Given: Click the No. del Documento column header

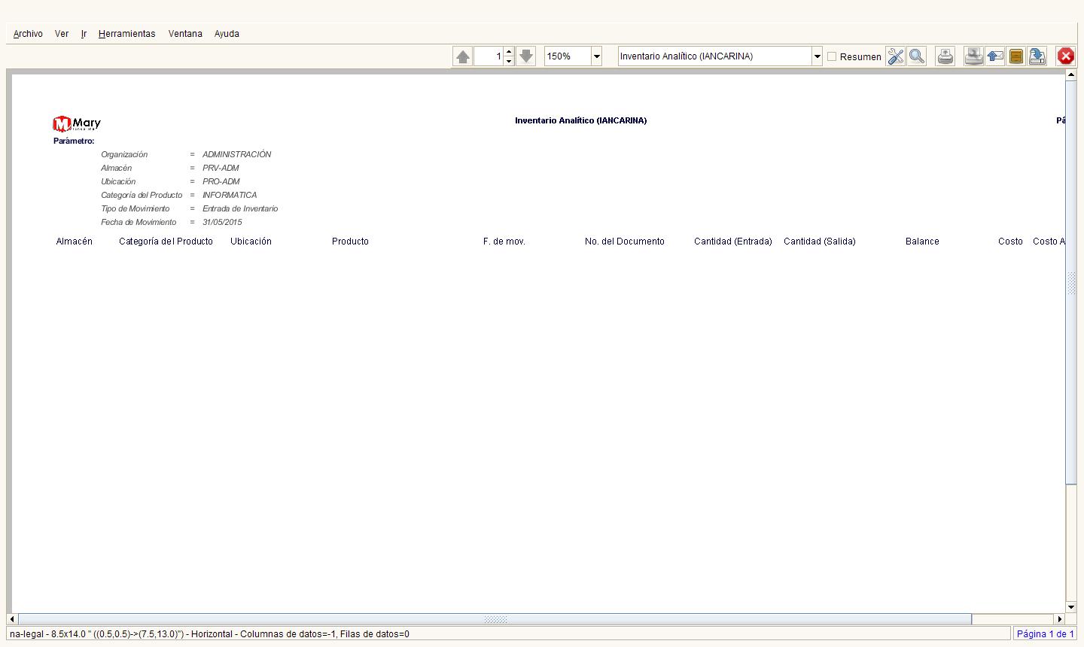Looking at the screenshot, I should [625, 241].
